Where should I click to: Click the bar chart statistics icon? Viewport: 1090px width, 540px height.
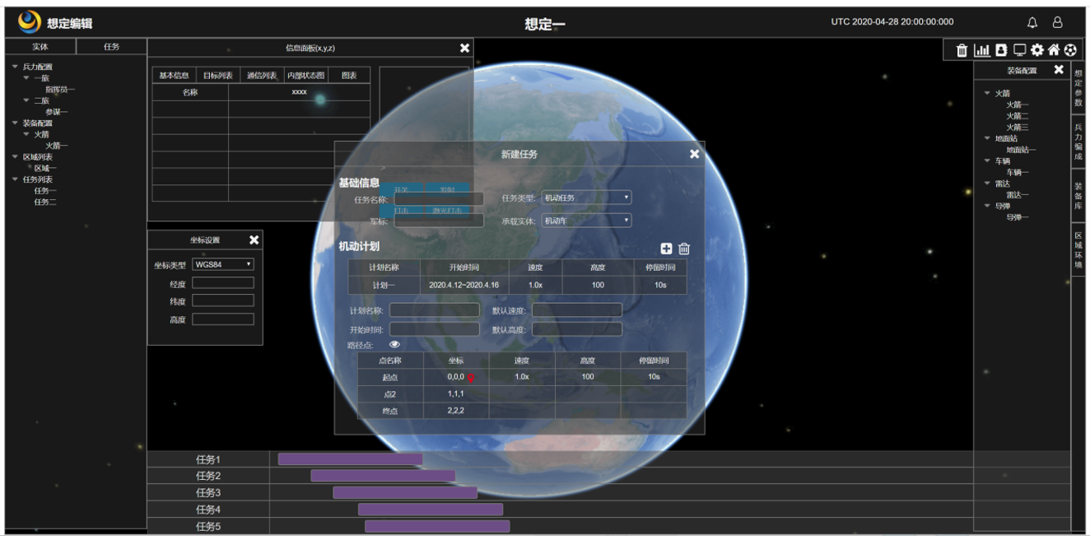coord(981,50)
